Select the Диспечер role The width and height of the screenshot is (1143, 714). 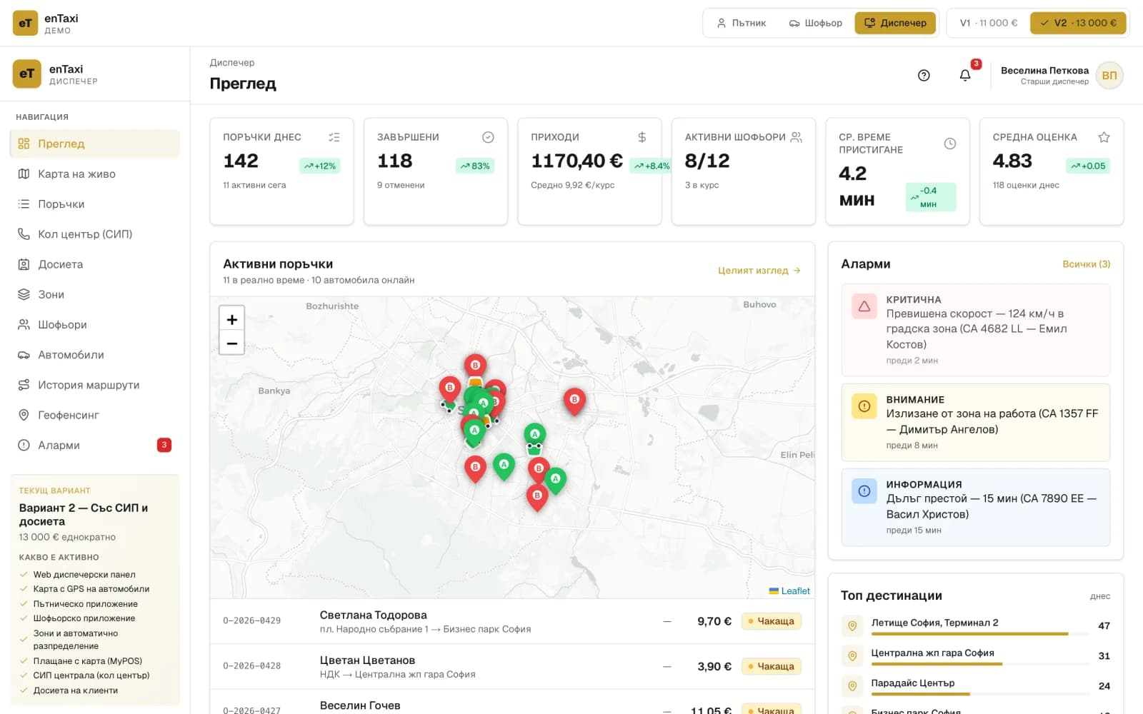895,23
